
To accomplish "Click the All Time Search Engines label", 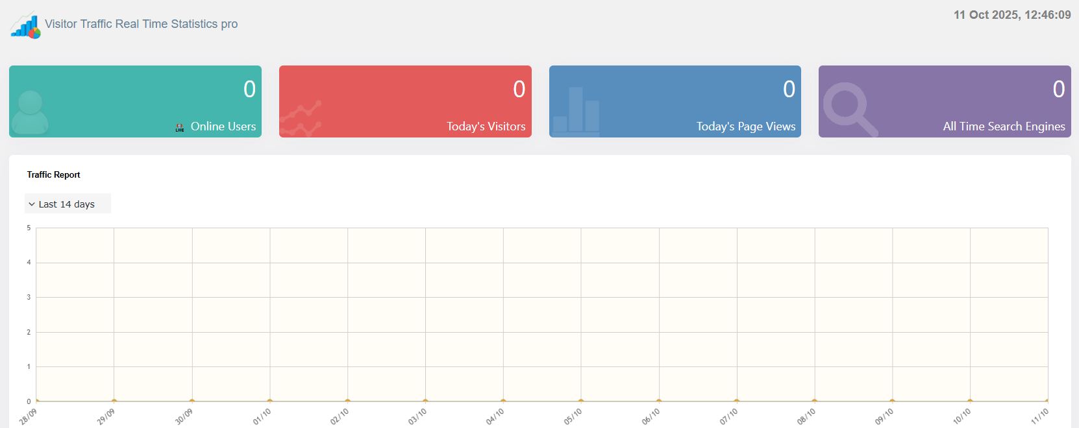I will (1004, 126).
